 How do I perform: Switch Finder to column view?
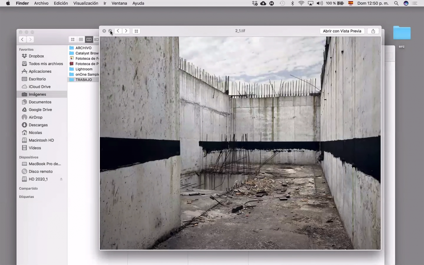click(89, 39)
